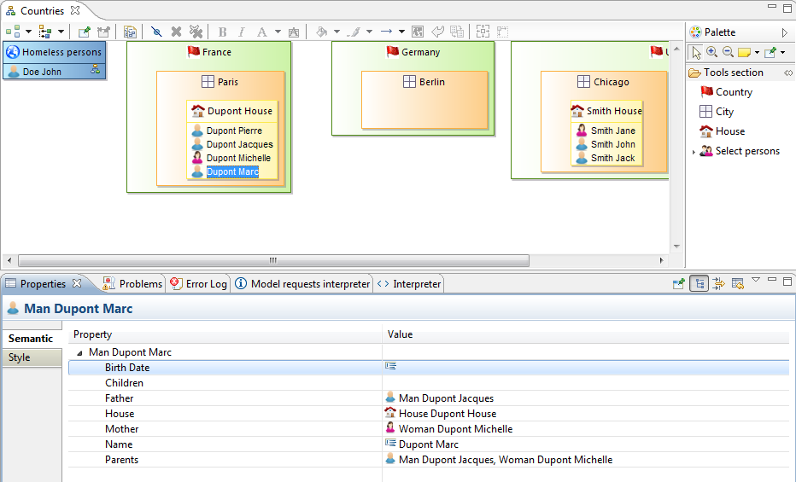Click the Birth Date value field
The image size is (796, 482).
(x=585, y=368)
